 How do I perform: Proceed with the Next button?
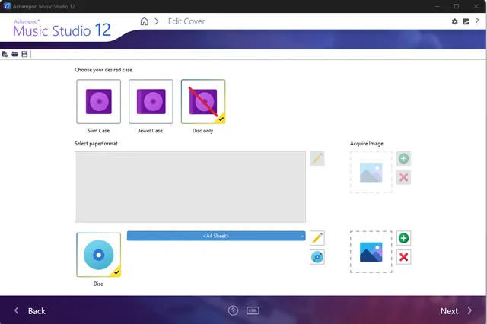[456, 311]
